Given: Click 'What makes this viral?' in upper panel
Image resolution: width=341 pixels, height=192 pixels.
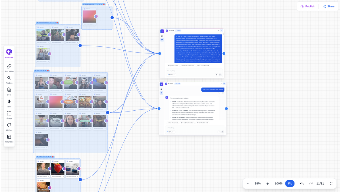Looking at the screenshot, I should pyautogui.click(x=203, y=66).
